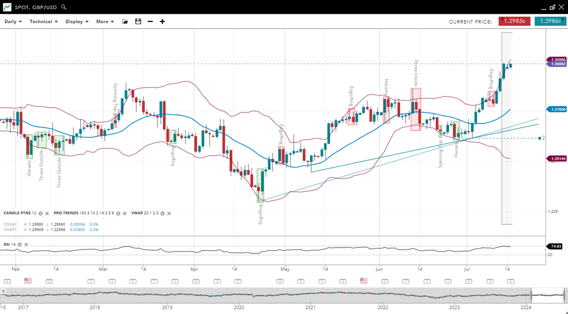Image resolution: width=568 pixels, height=314 pixels.
Task: Click the symbol search magnifier icon
Action: (x=64, y=8)
